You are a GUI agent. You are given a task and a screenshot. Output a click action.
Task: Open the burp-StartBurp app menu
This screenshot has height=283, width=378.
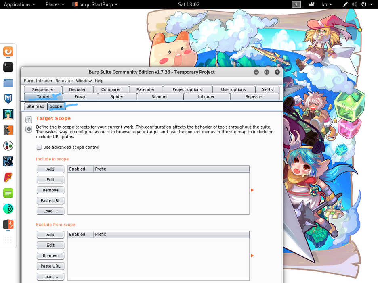[x=95, y=4]
